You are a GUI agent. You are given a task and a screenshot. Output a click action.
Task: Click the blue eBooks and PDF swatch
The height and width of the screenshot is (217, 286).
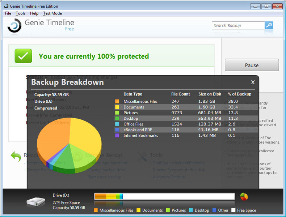click(x=117, y=130)
